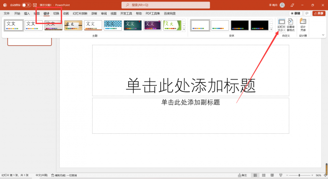Screen dimensions: 328x179
Task: Select the first white Office theme thumbnail
Action: [x=14, y=25]
